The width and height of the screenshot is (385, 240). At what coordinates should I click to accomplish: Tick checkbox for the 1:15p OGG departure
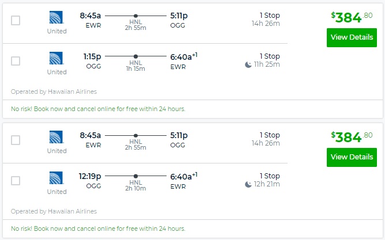point(16,61)
